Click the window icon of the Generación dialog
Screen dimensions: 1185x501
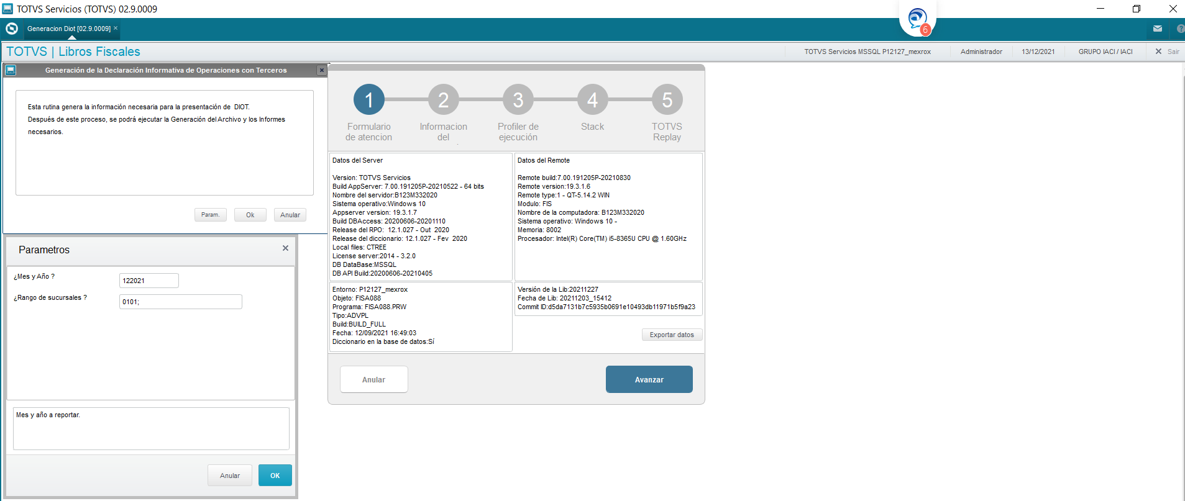(x=11, y=70)
